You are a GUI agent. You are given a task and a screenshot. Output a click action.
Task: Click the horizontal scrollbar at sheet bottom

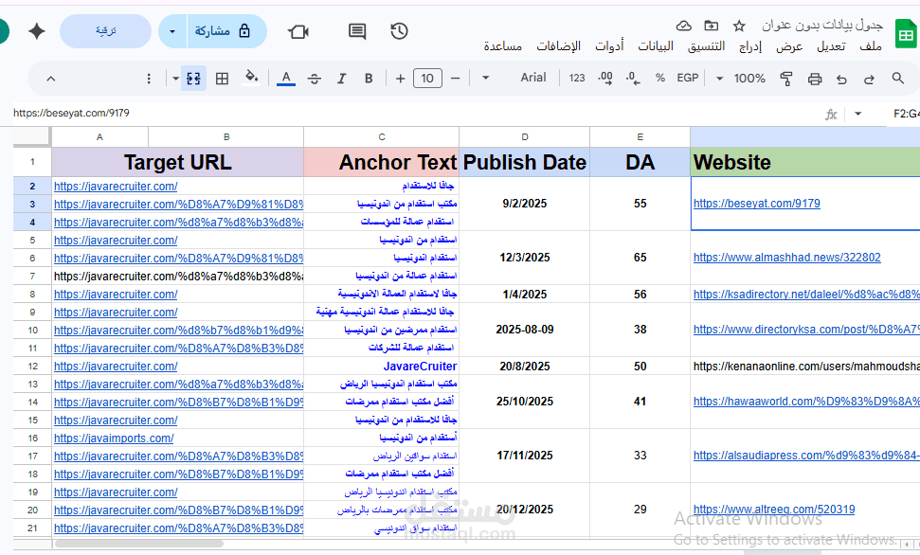pos(138,544)
